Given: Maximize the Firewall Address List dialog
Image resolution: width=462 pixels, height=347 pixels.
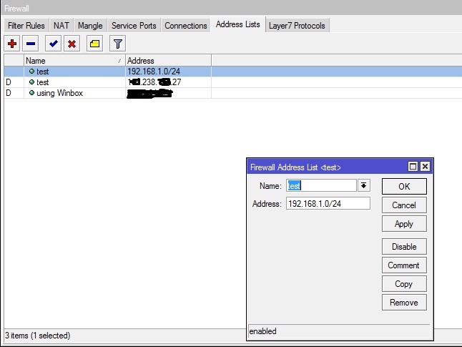Looking at the screenshot, I should 413,167.
